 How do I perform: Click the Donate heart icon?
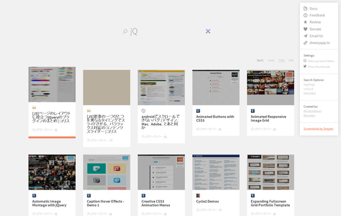click(x=305, y=29)
